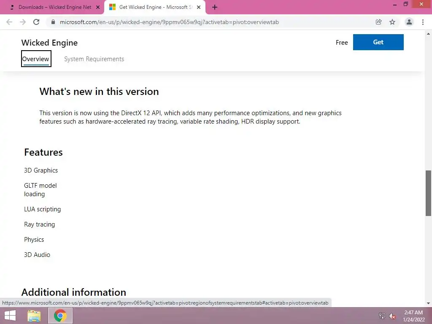Click the address bar URL
This screenshot has height=324, width=432.
tap(169, 22)
